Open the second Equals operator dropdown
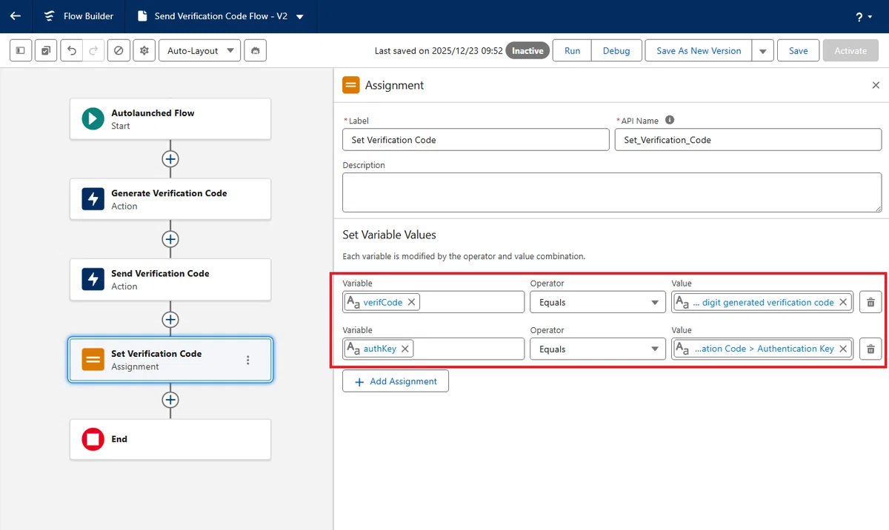The height and width of the screenshot is (530, 889). pos(598,349)
